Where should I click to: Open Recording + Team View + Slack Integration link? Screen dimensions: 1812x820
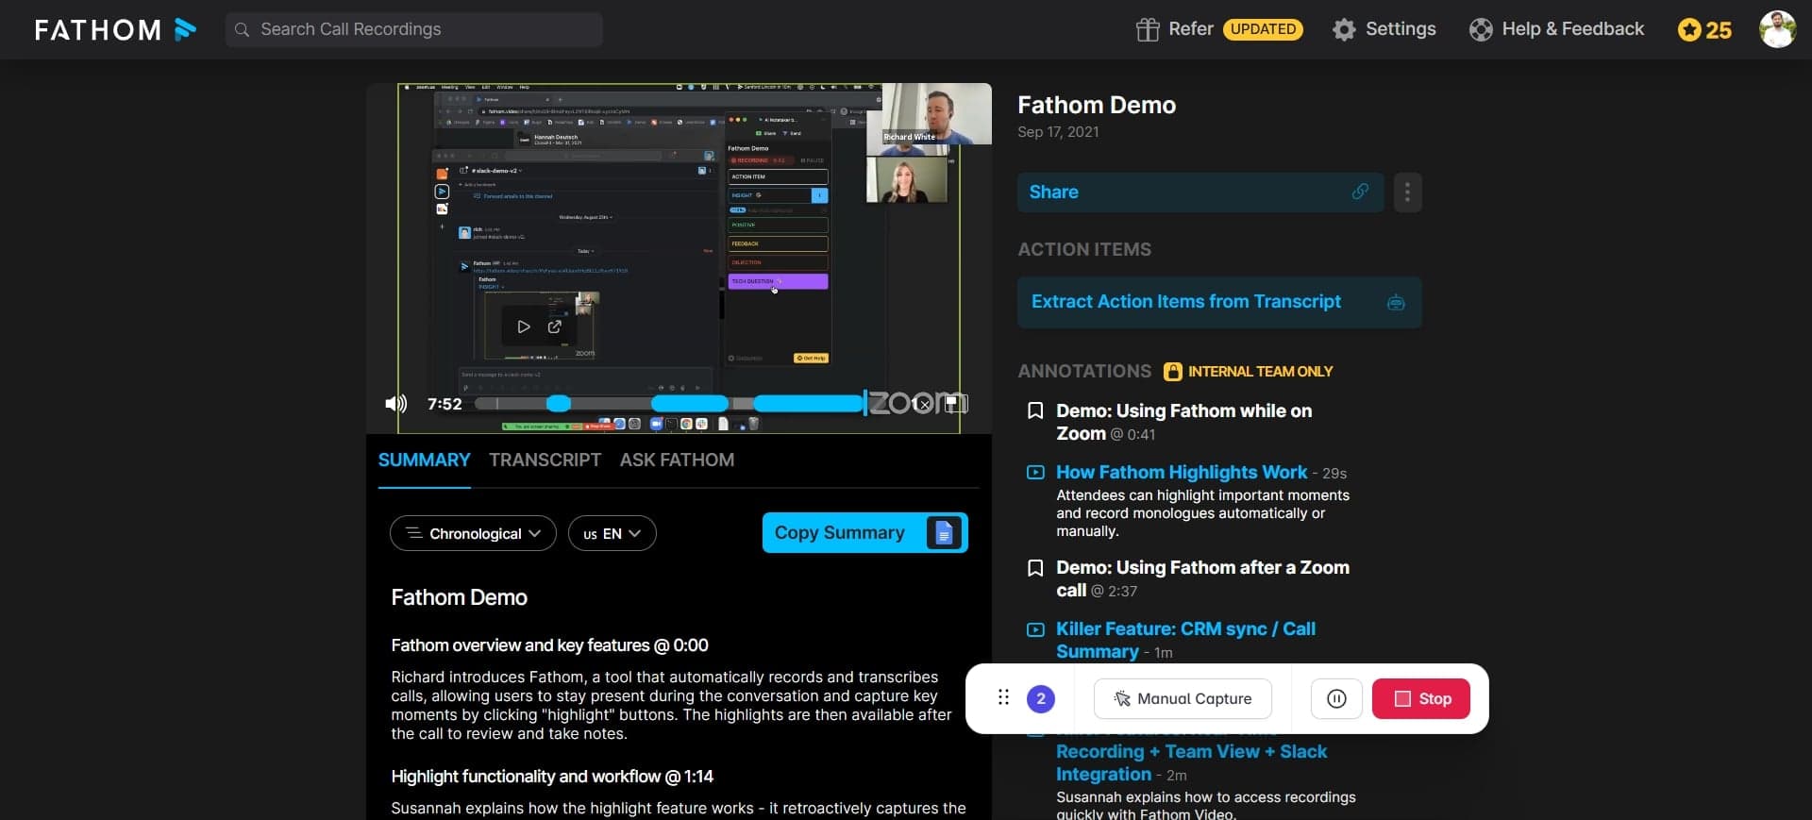click(1191, 762)
